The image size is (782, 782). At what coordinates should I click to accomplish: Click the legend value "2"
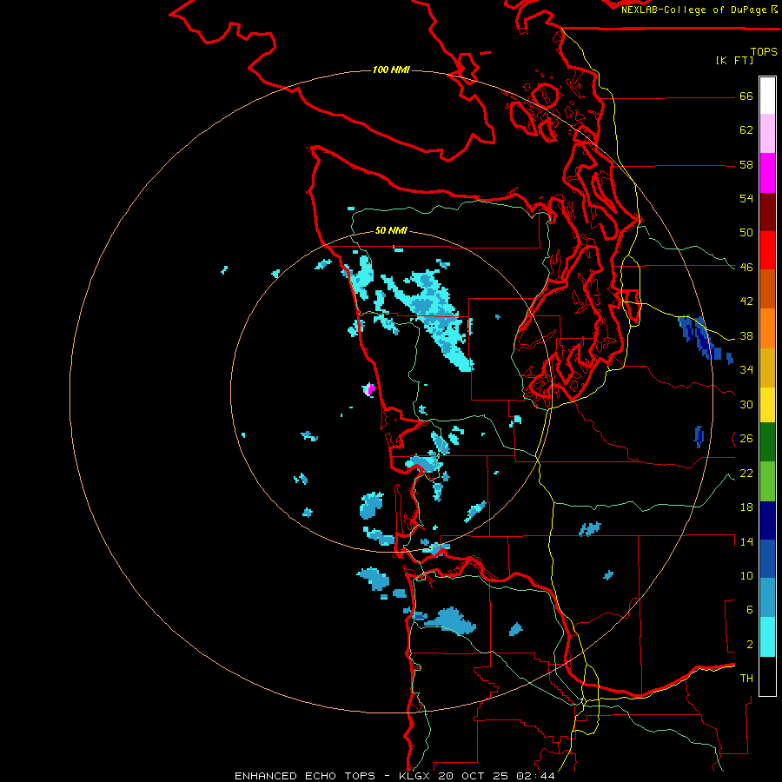coord(750,645)
